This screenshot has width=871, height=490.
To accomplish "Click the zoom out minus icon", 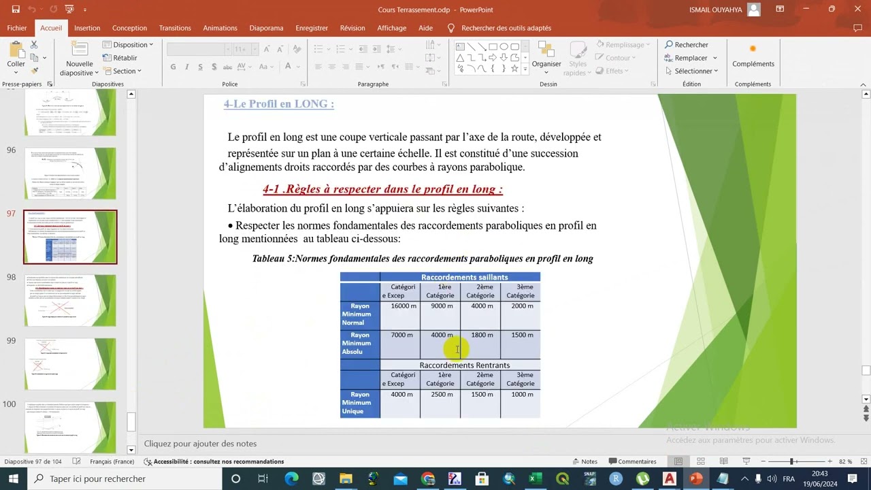I will click(763, 461).
